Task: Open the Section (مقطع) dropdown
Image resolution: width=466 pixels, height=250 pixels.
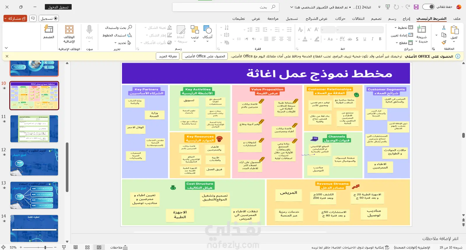Action: [x=404, y=43]
